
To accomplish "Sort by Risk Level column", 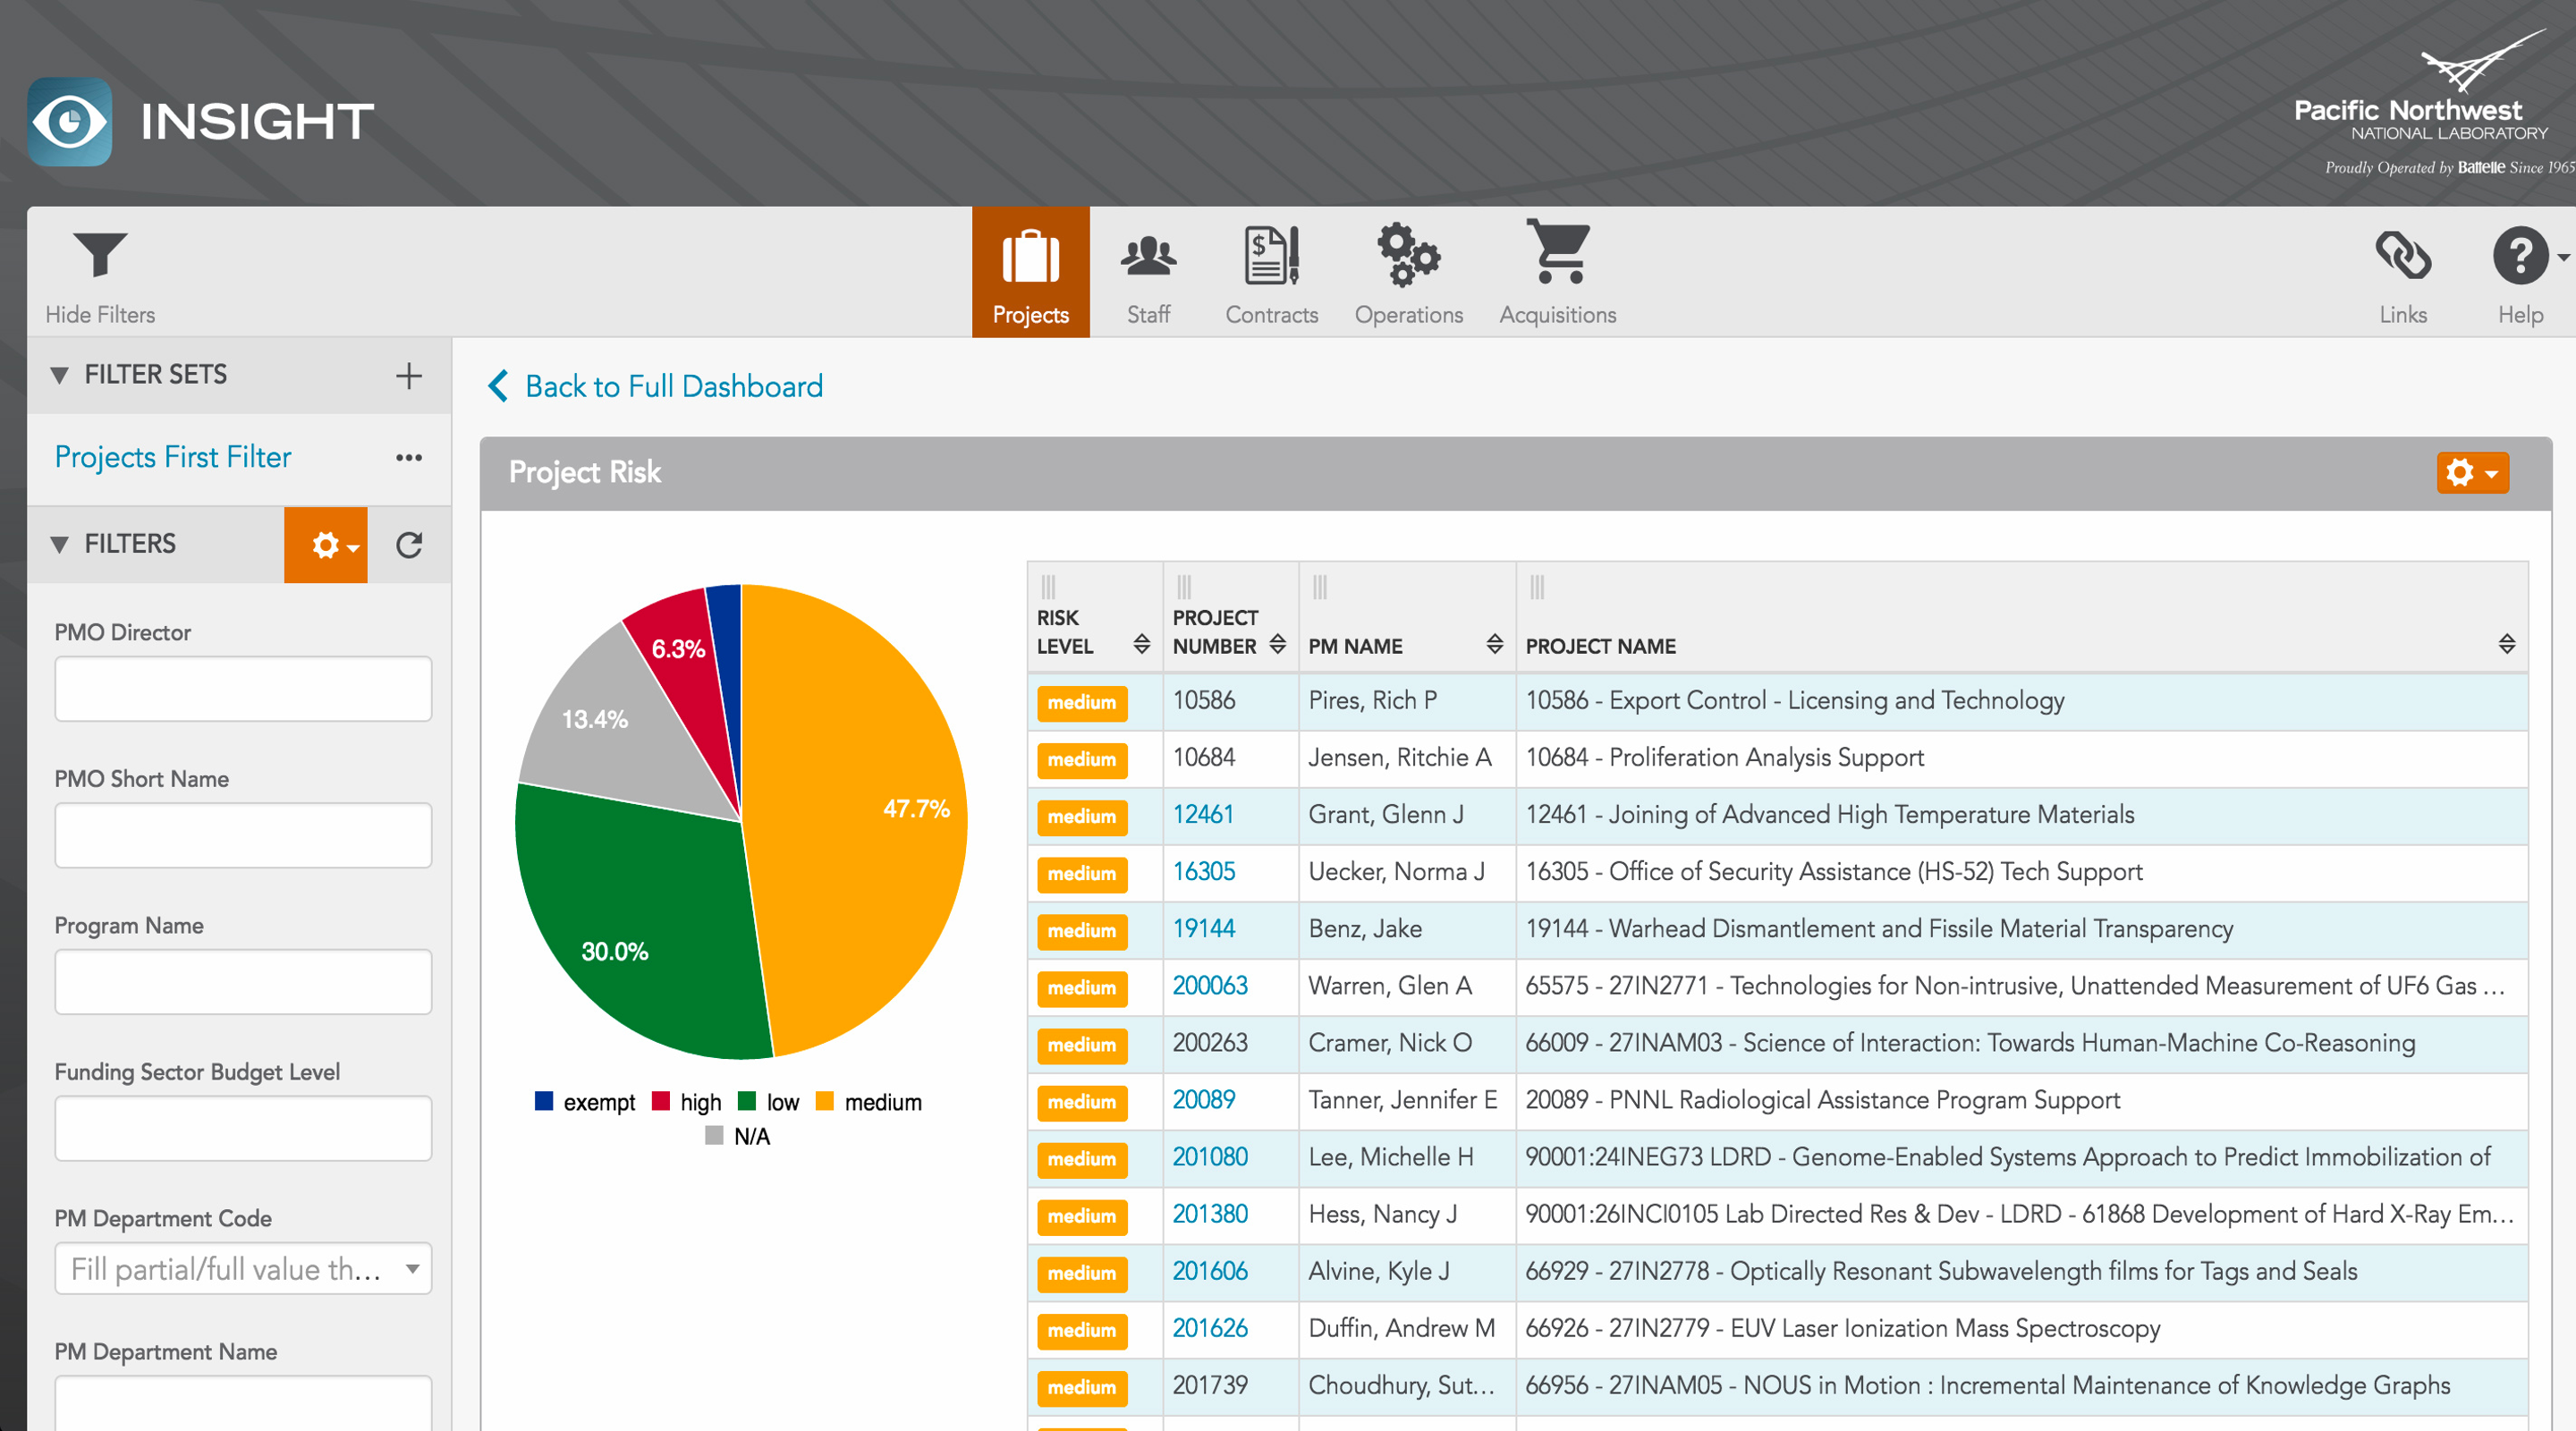I will (x=1141, y=644).
